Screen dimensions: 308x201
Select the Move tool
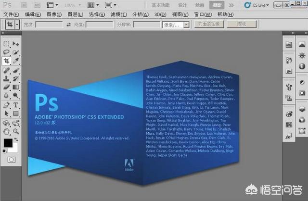click(x=16, y=44)
